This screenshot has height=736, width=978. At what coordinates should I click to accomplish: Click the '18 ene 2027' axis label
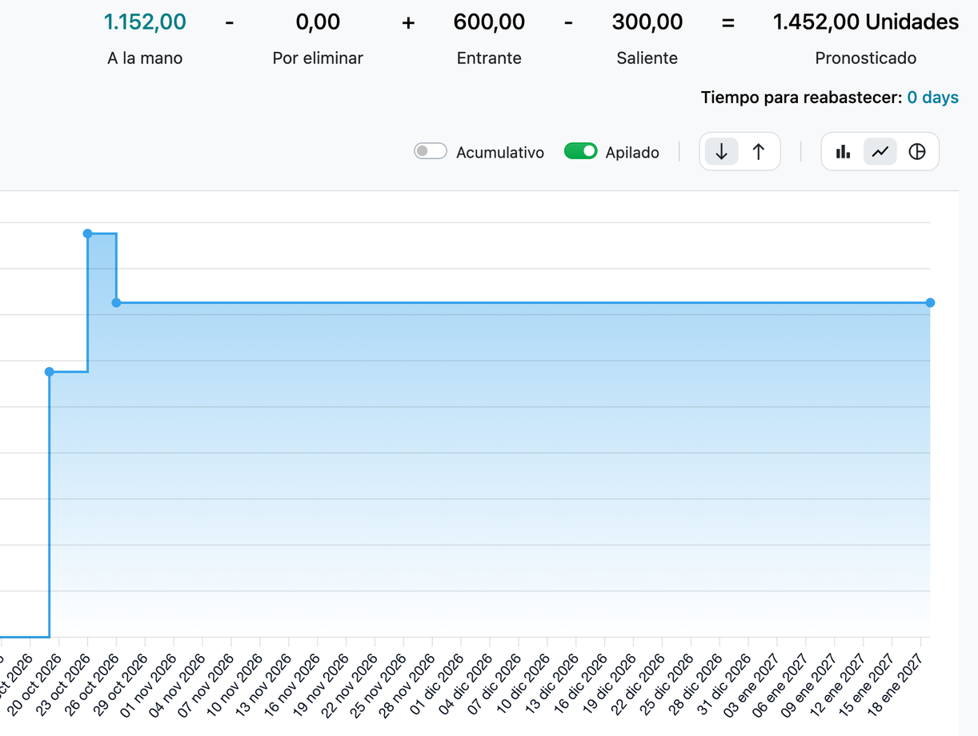[x=897, y=685]
